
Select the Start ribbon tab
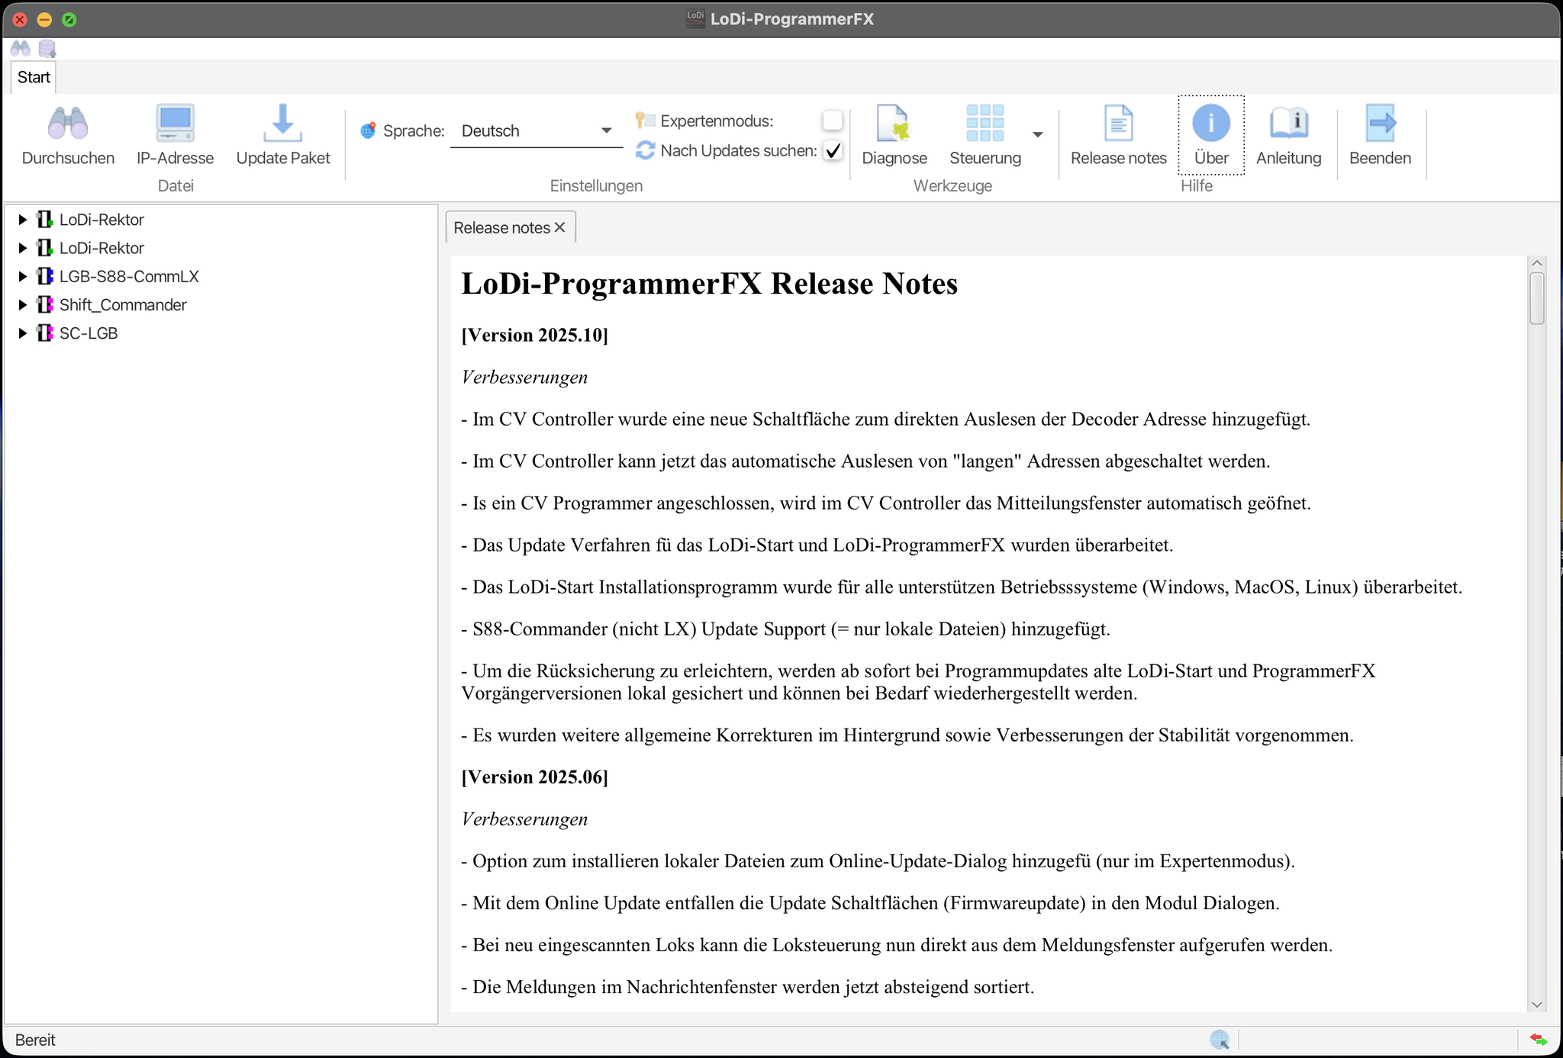click(x=34, y=77)
